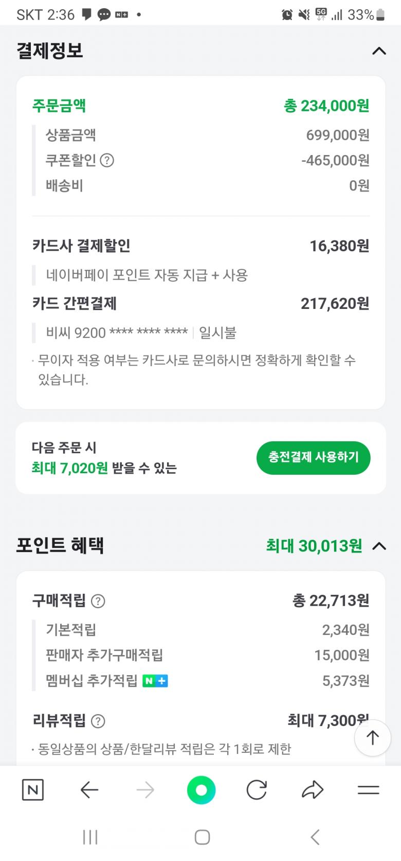This screenshot has width=401, height=861.
Task: Go back with browser back arrow
Action: coord(89,790)
